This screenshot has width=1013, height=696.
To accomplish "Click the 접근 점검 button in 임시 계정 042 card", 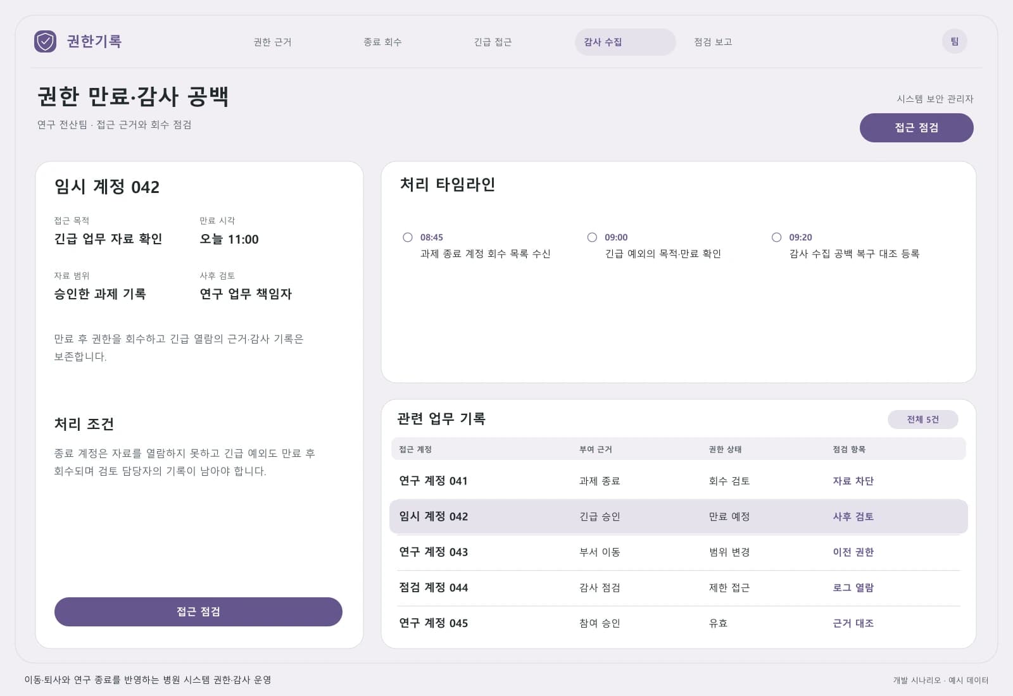I will pyautogui.click(x=198, y=612).
